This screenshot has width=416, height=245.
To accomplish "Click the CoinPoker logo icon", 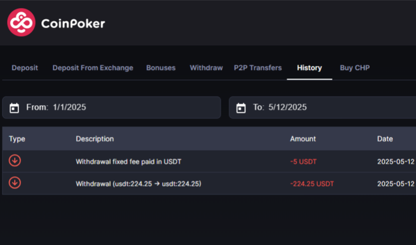I will pos(21,23).
